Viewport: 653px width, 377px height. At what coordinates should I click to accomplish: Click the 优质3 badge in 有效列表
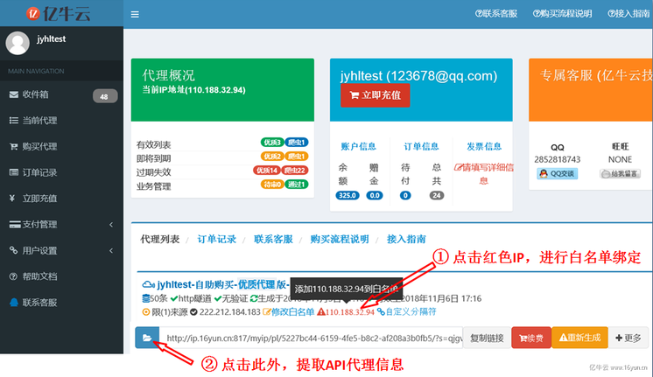pos(272,143)
